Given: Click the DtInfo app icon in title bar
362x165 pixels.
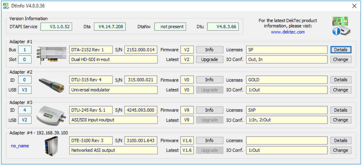Looking at the screenshot, I should [x=5, y=6].
